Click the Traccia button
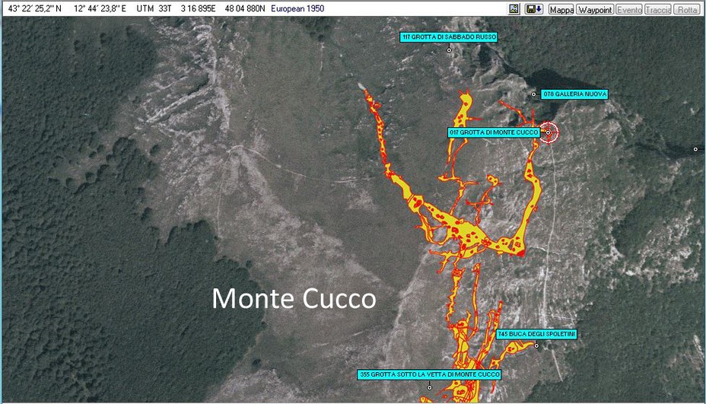The width and height of the screenshot is (706, 404). click(658, 10)
